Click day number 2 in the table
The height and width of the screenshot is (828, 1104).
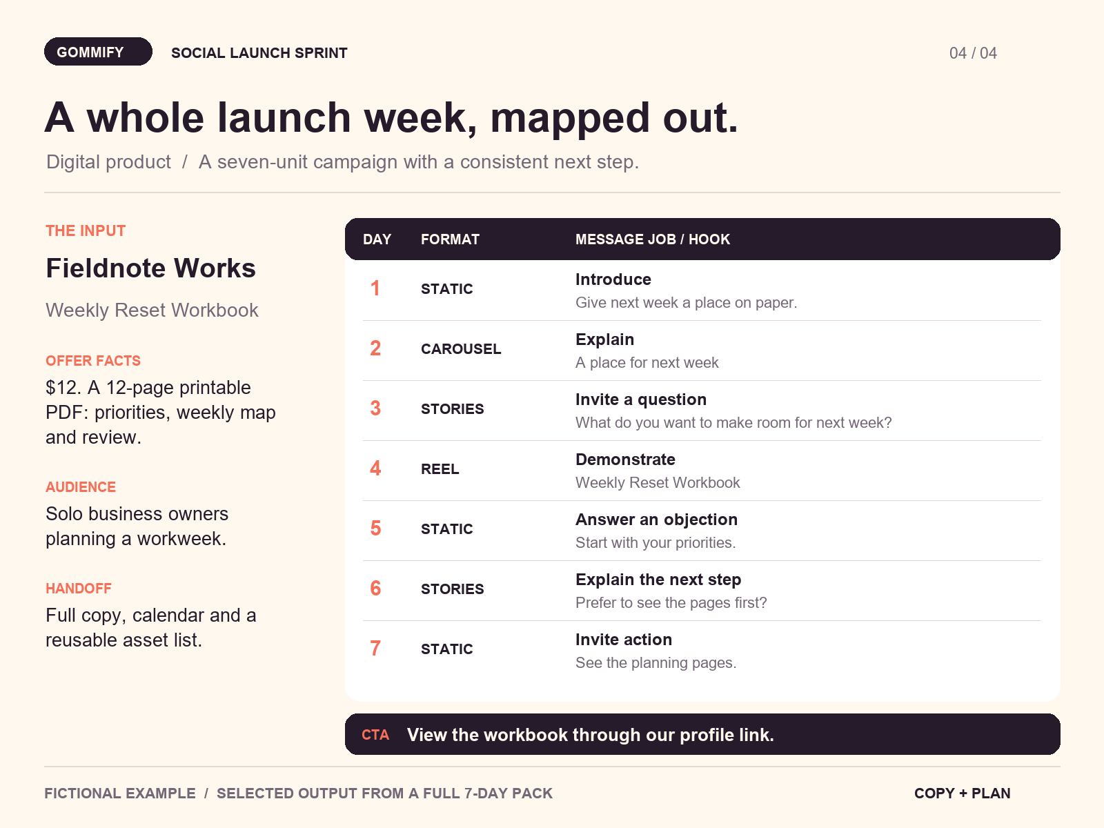[375, 348]
